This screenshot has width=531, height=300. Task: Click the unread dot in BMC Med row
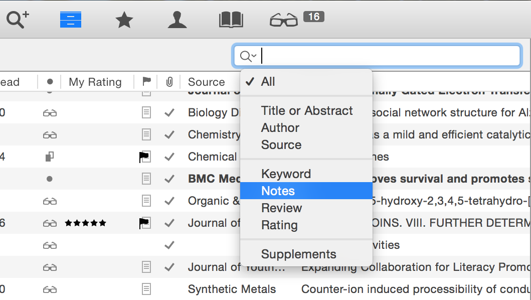(x=50, y=179)
